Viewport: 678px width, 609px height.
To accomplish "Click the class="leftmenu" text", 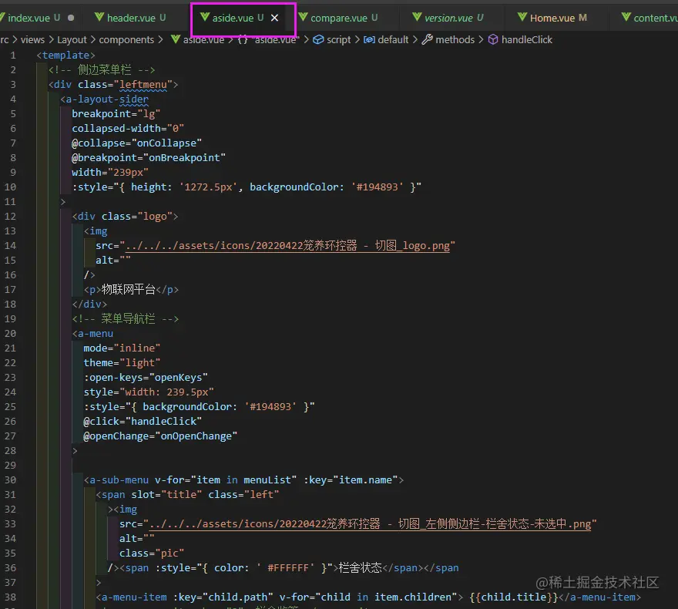I will (x=126, y=84).
